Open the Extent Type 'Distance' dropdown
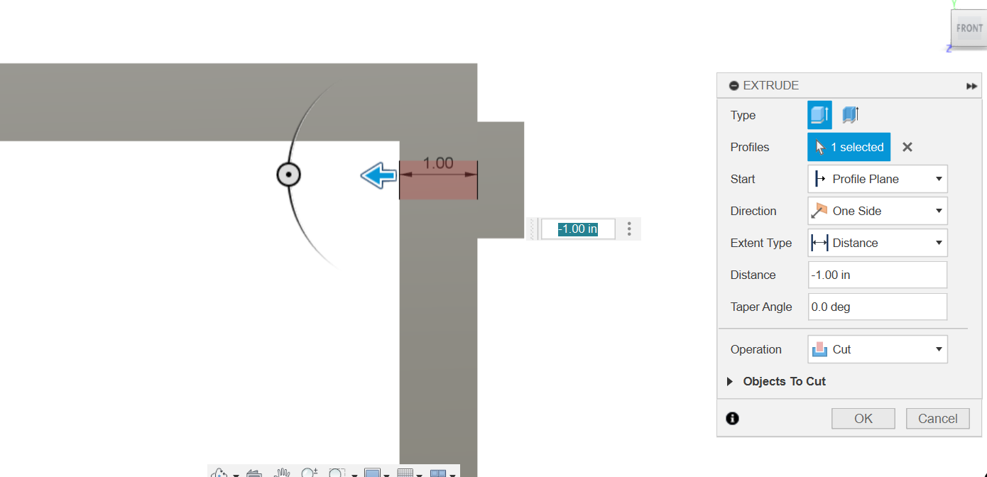 tap(878, 243)
